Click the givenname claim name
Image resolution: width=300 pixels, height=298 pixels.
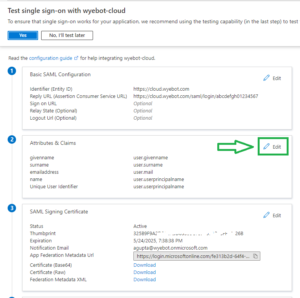click(x=42, y=158)
